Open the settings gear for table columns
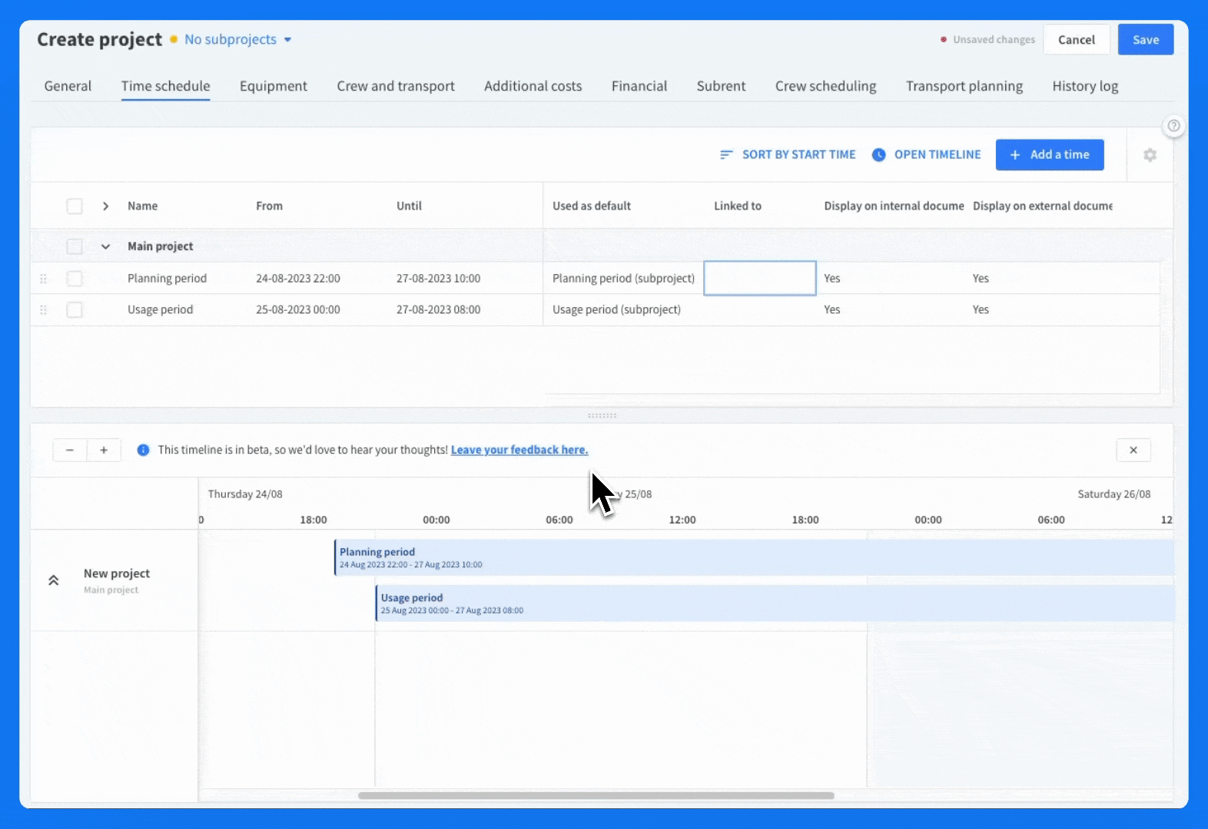 coord(1150,155)
